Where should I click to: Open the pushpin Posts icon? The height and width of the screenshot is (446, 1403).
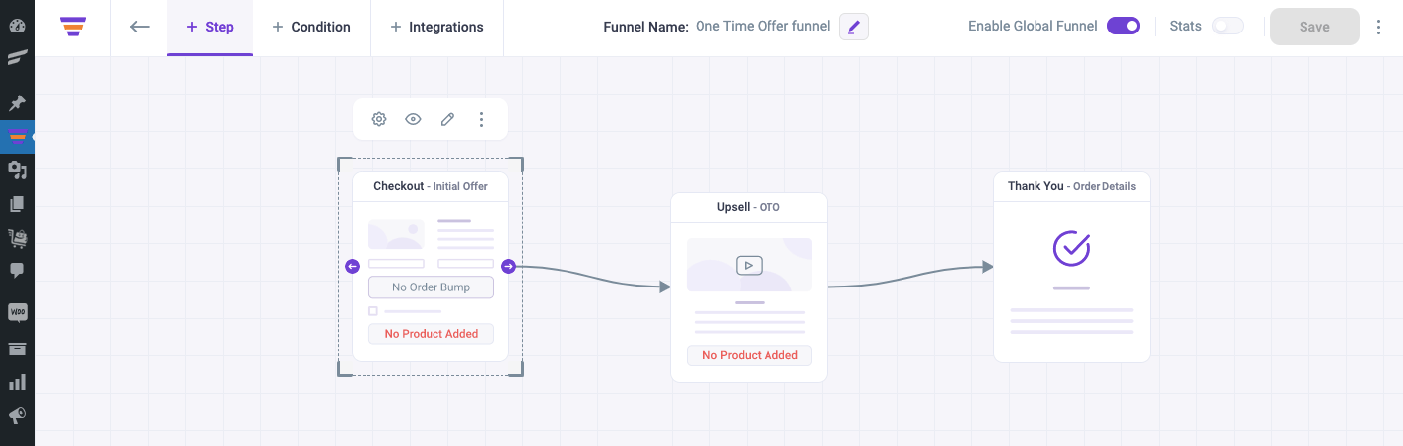17,103
